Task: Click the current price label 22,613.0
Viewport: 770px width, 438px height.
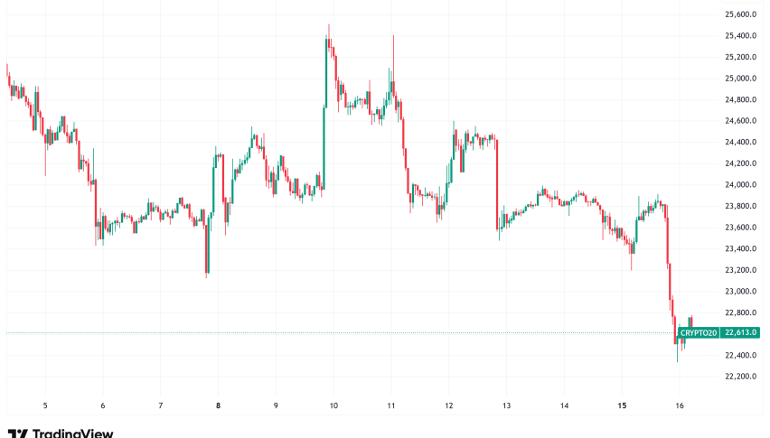Action: tap(740, 333)
